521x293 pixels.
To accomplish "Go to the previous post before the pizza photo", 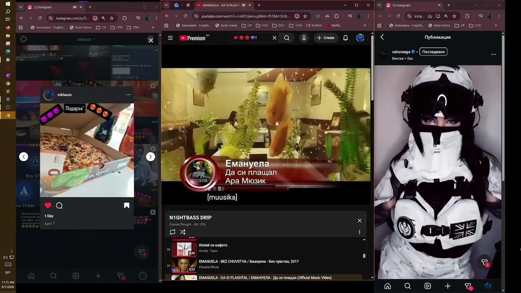I will point(24,157).
